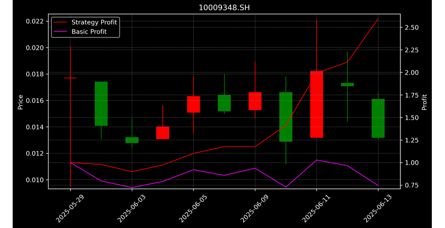Viewport: 445px width, 228px height.
Task: Click the 1.50 profit tick label
Action: [x=411, y=118]
